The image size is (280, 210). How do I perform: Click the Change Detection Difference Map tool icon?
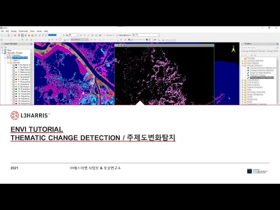point(249,68)
